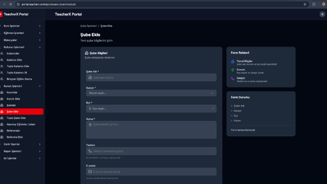Click the Şube Bilgileri card header icon

87,53
